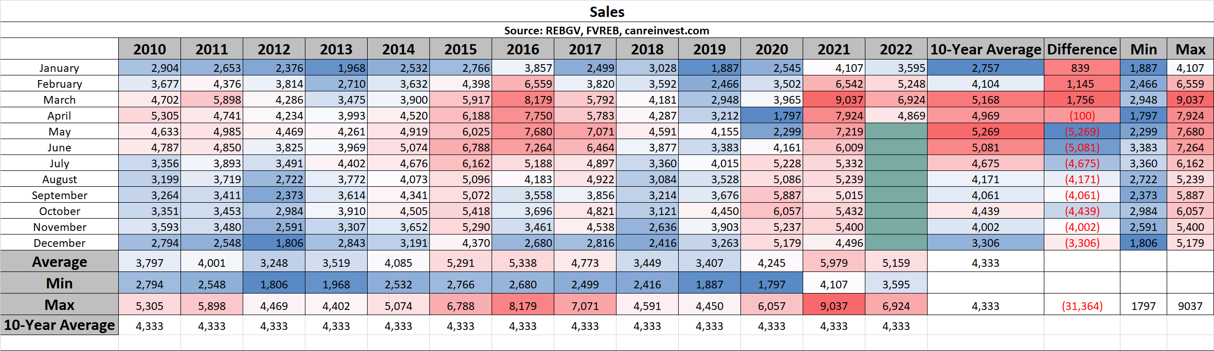
Task: Select the 2016 column header
Action: (522, 49)
